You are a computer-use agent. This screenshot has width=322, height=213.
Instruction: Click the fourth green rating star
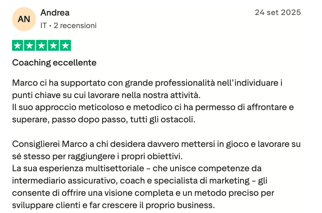point(53,45)
